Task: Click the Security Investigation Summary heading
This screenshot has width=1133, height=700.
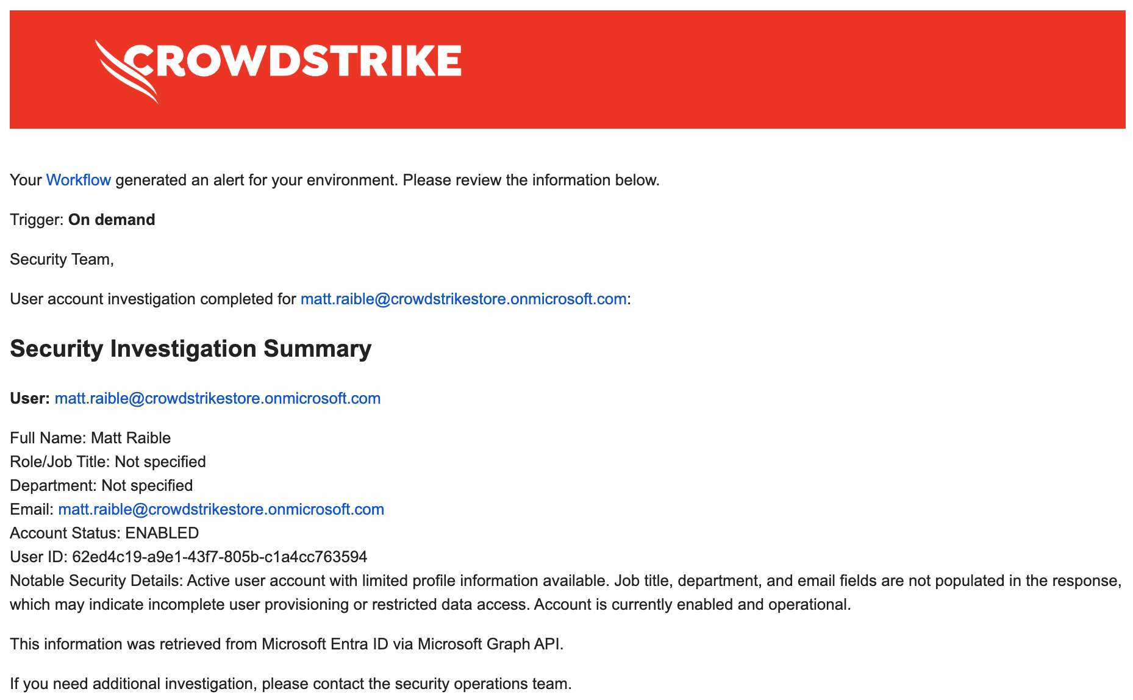Action: pos(190,349)
